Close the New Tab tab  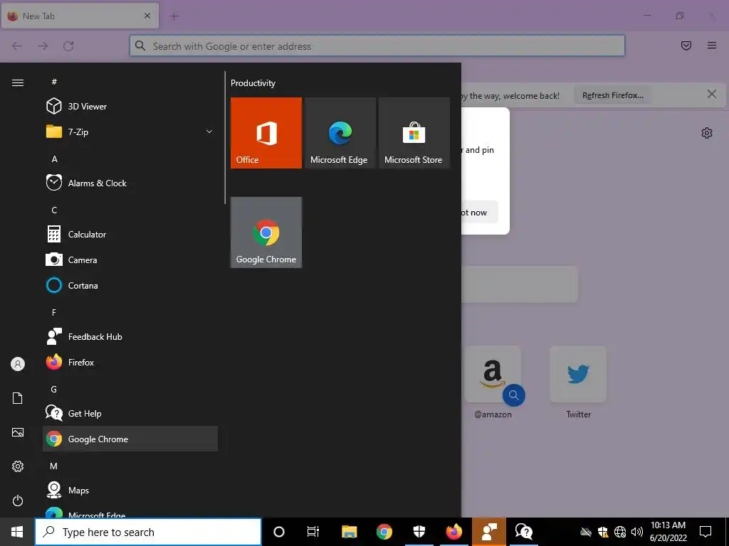click(147, 16)
